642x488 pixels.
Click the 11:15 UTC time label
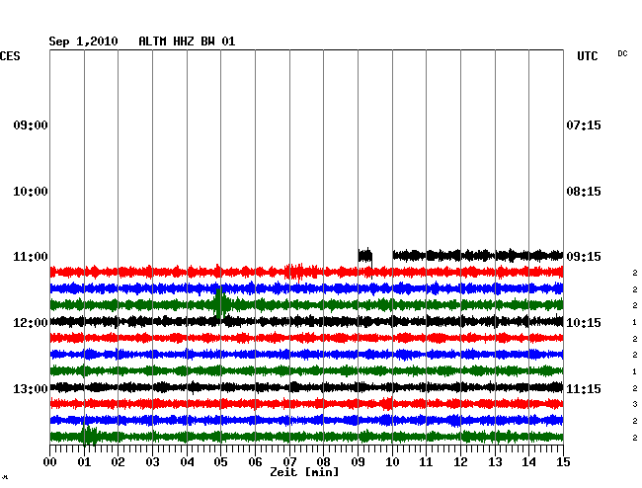(584, 388)
